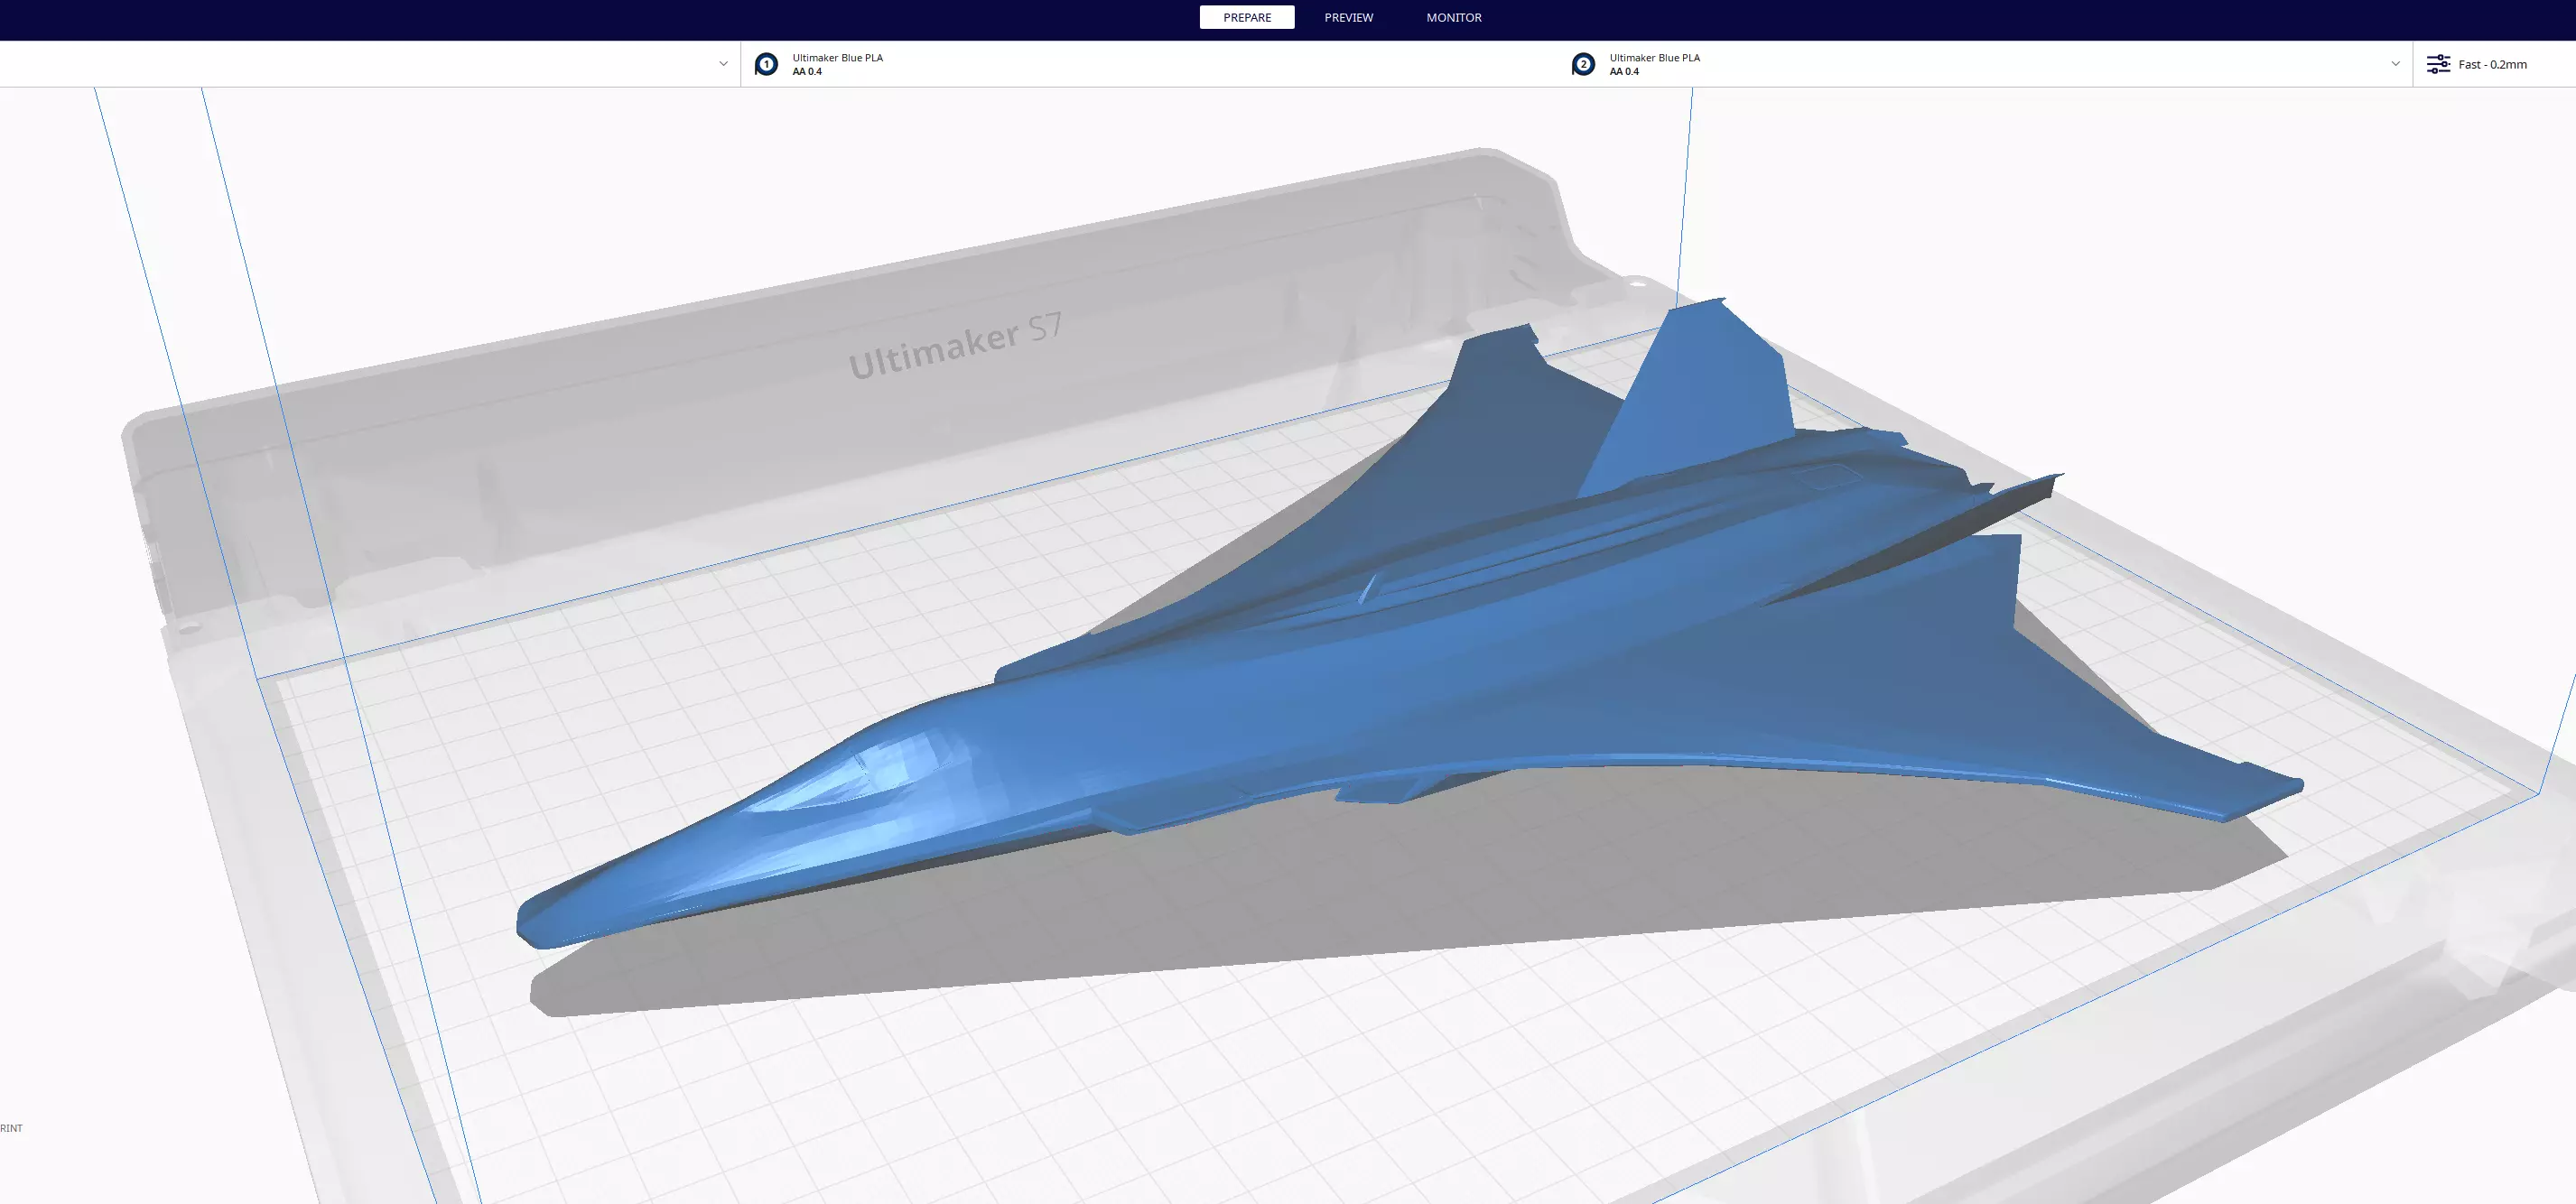Click extruder 2 Ultimaker Blue PLA label
The image size is (2576, 1204).
[x=1654, y=57]
